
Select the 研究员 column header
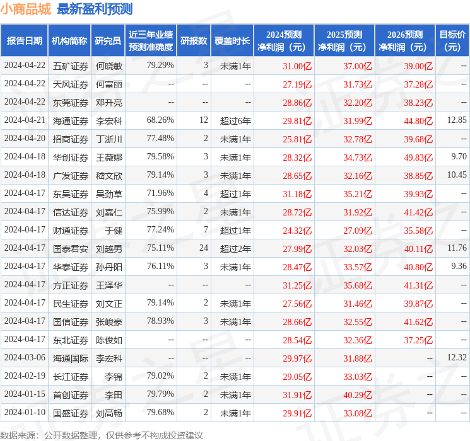[x=108, y=41]
